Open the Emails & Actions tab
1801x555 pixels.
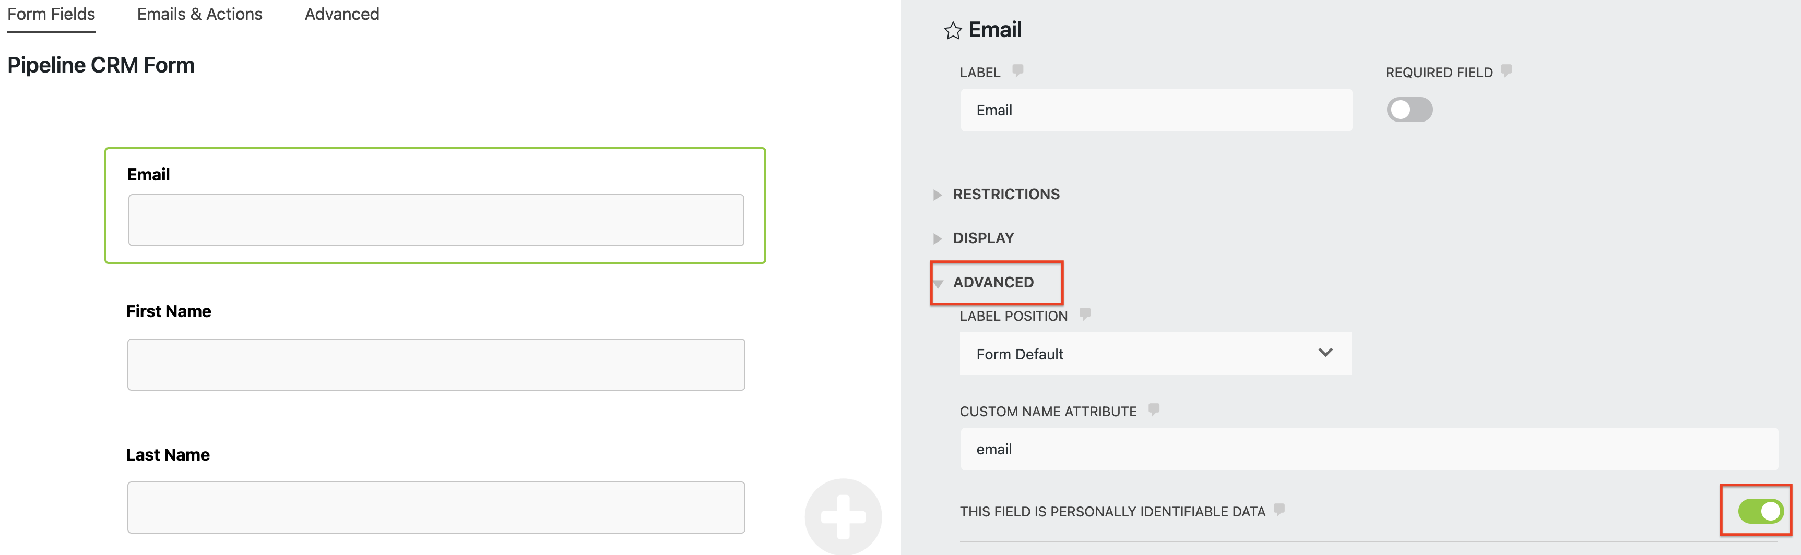pyautogui.click(x=199, y=15)
